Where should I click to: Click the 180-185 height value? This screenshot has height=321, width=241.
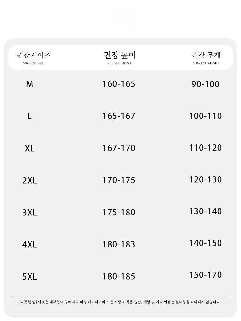click(x=119, y=276)
